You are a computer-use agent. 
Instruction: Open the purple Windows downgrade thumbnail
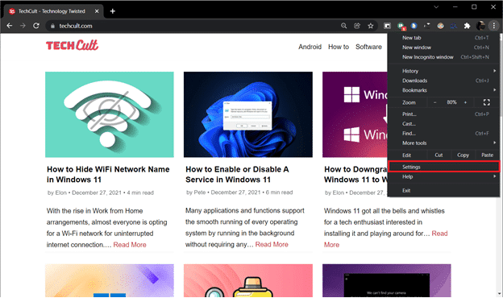pos(355,114)
